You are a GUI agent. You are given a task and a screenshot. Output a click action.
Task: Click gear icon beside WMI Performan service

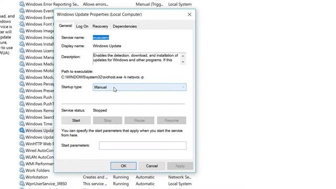pos(22,163)
